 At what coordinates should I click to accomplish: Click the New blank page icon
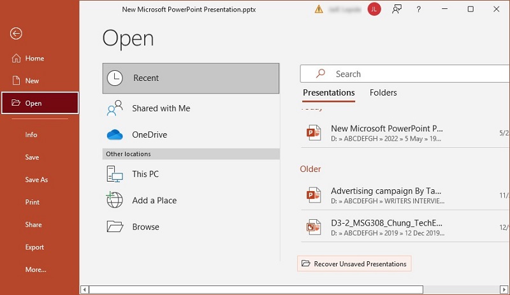(x=17, y=80)
